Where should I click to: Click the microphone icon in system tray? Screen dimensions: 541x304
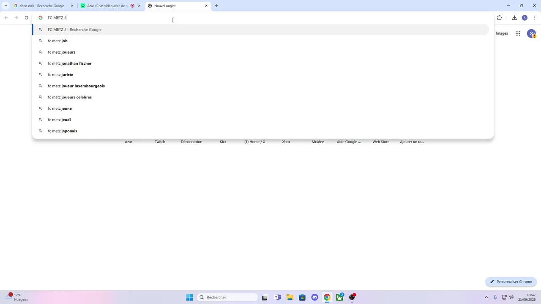(495, 297)
